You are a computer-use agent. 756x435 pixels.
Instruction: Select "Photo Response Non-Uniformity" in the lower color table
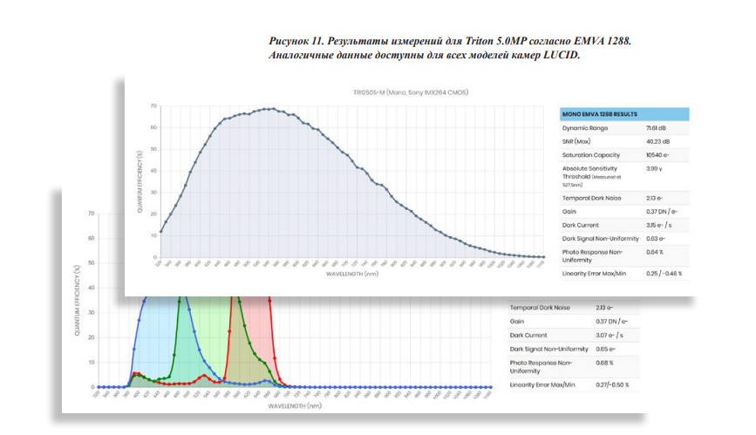click(x=541, y=367)
